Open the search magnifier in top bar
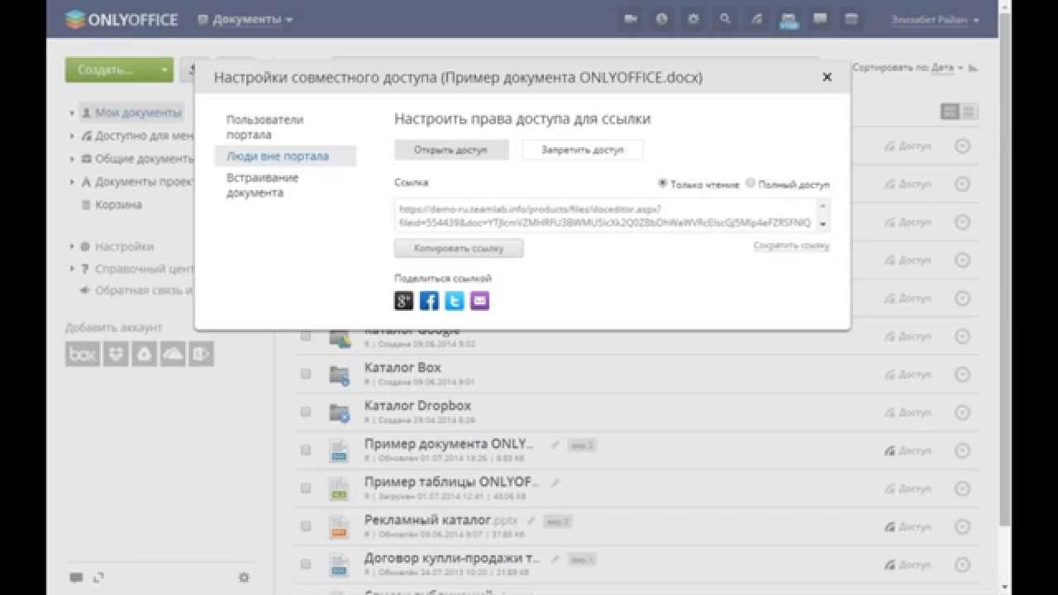This screenshot has height=595, width=1058. [x=725, y=19]
